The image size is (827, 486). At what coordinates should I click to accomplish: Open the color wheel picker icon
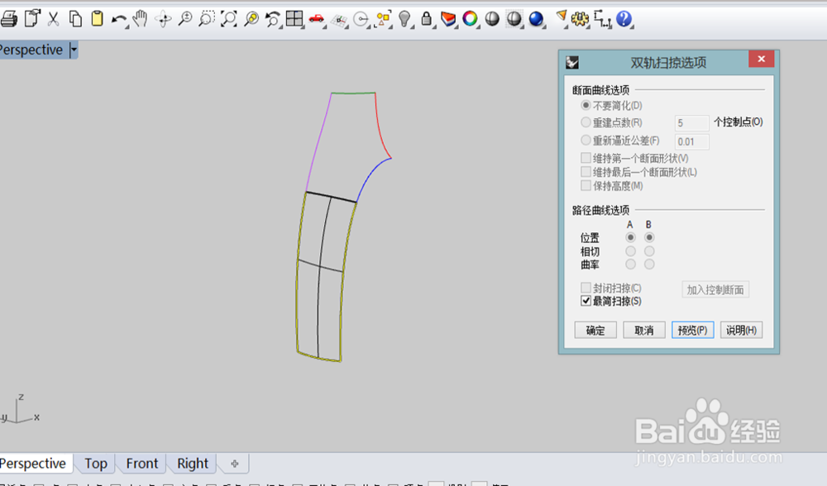pos(468,18)
